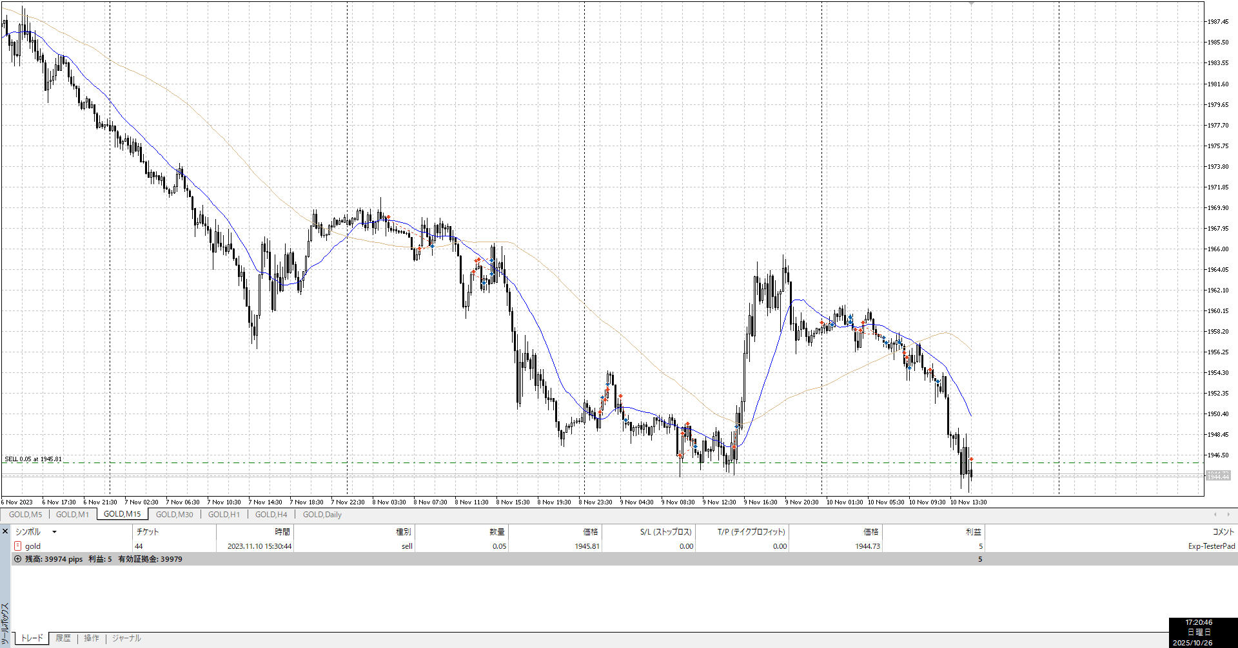Screen dimensions: 1238x648
Task: Open the 履歴 history tab
Action: tap(63, 638)
